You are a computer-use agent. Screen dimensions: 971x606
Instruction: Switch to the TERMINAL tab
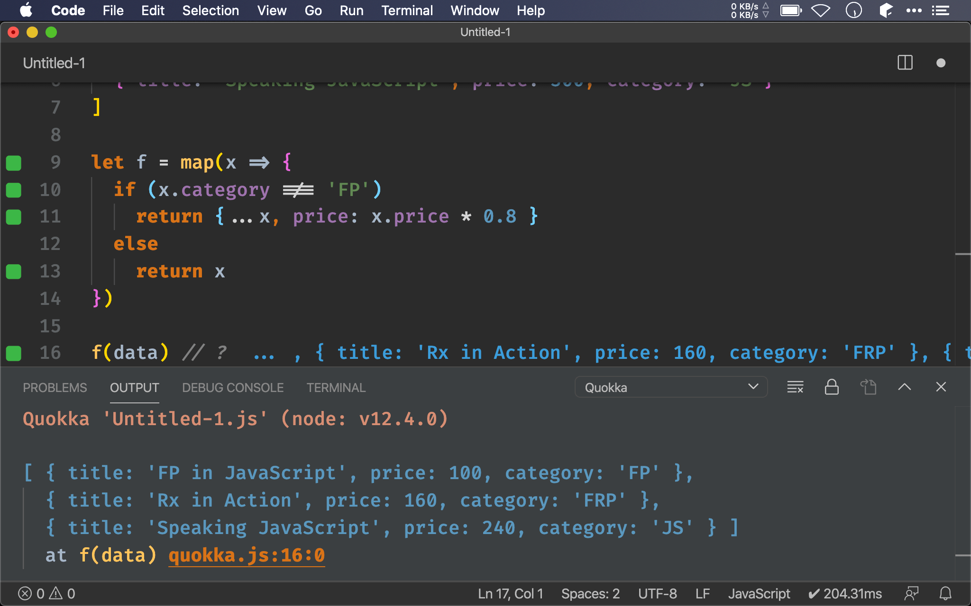336,388
